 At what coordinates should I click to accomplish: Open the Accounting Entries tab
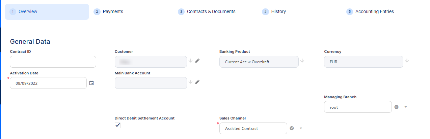pyautogui.click(x=374, y=12)
